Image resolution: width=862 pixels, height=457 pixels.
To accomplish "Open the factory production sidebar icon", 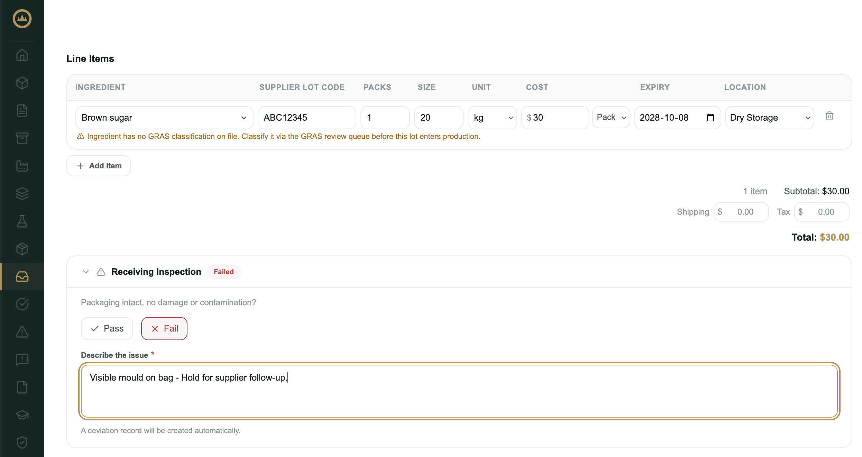I will (22, 166).
